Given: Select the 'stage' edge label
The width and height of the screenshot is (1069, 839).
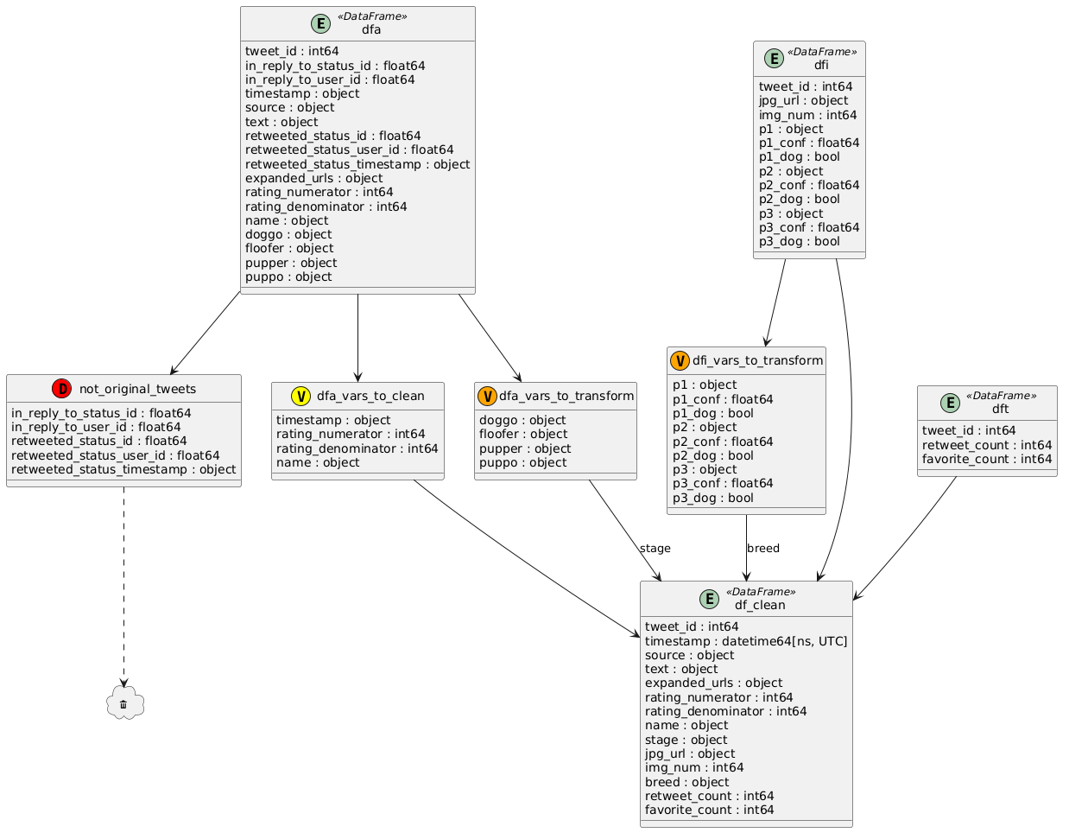Looking at the screenshot, I should (655, 549).
